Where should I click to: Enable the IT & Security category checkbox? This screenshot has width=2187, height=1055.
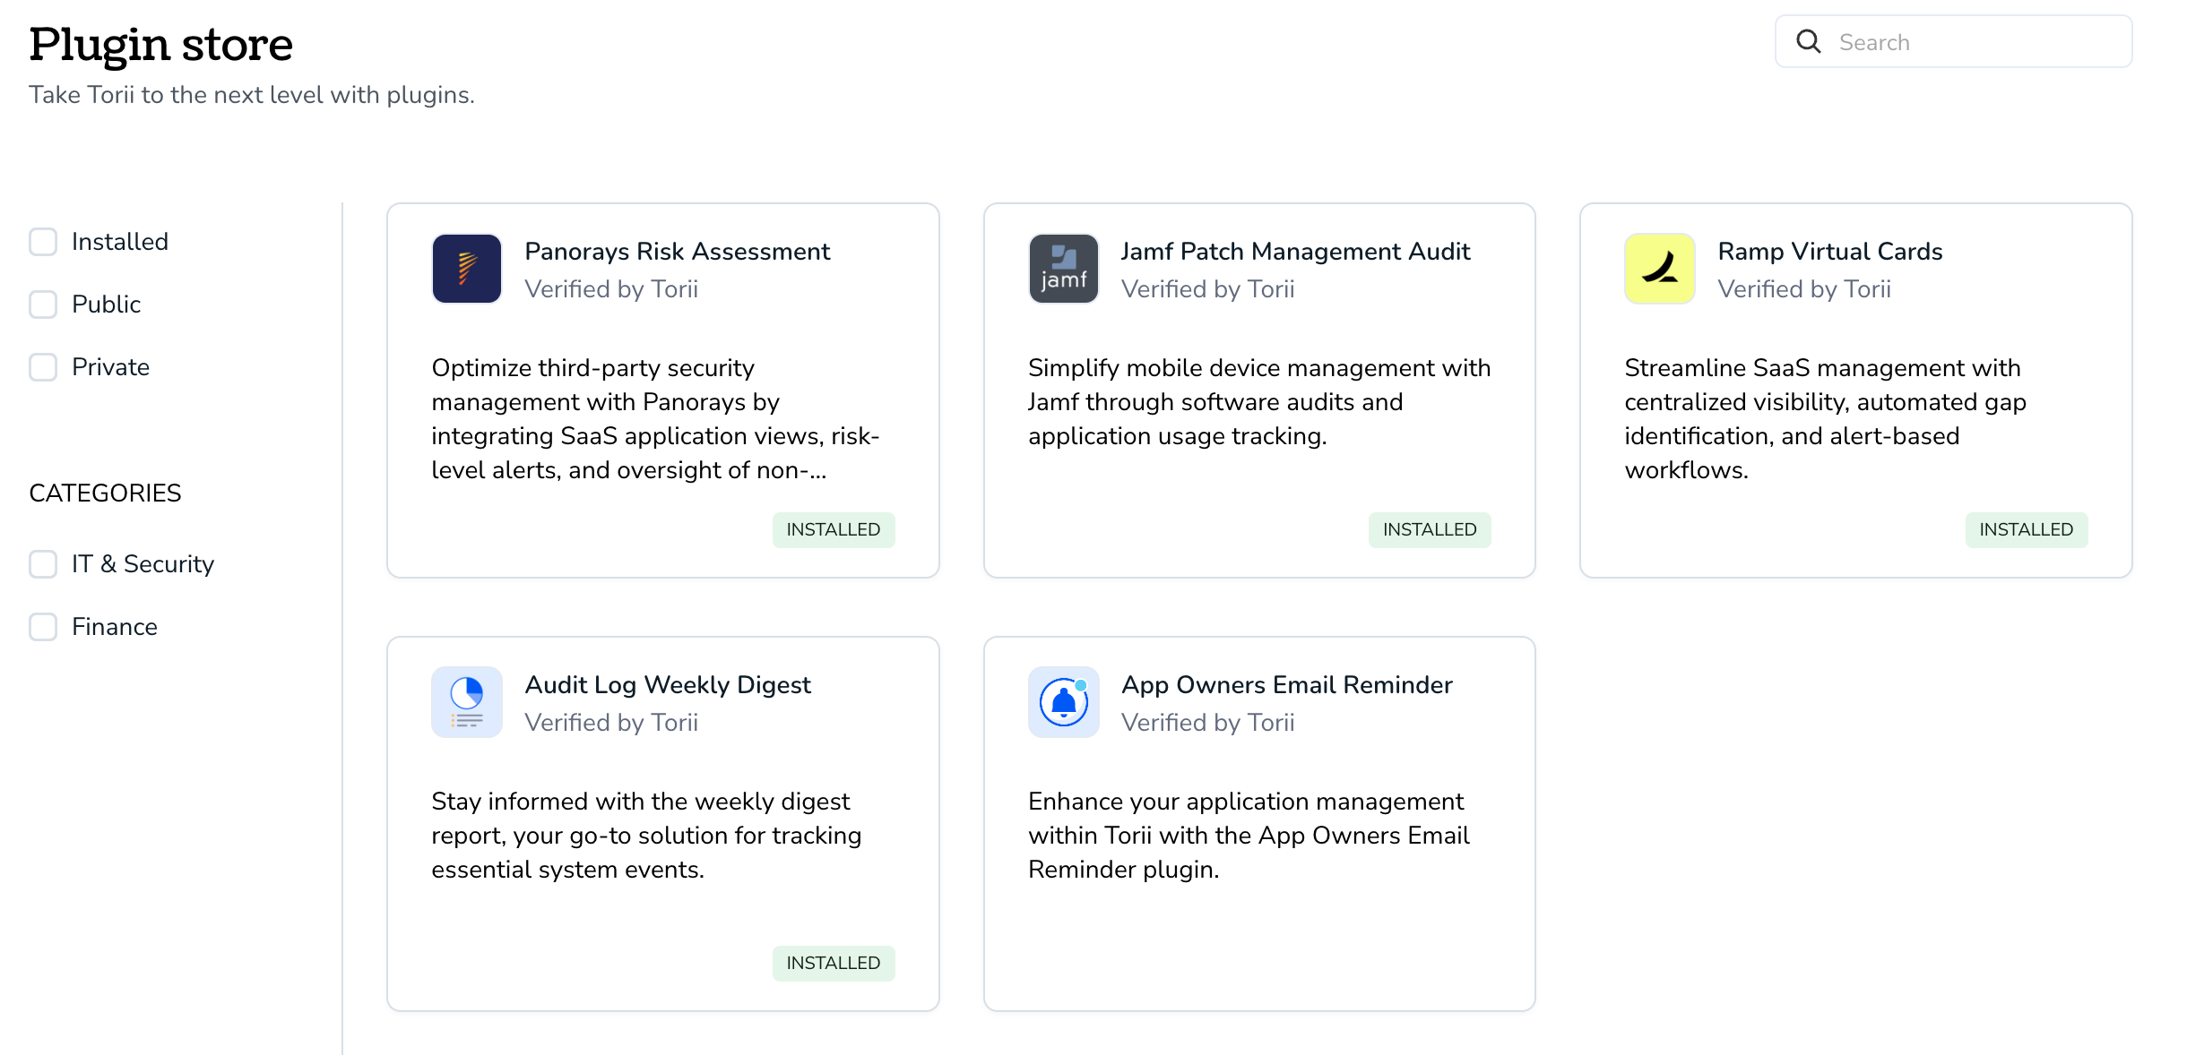43,564
